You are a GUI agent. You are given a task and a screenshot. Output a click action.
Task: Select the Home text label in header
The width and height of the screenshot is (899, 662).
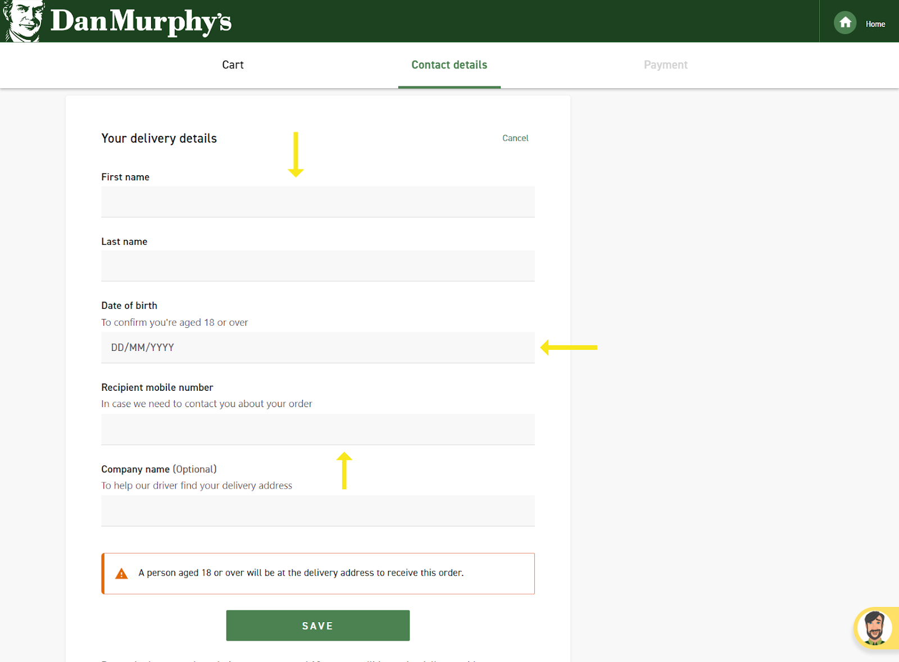click(x=875, y=24)
